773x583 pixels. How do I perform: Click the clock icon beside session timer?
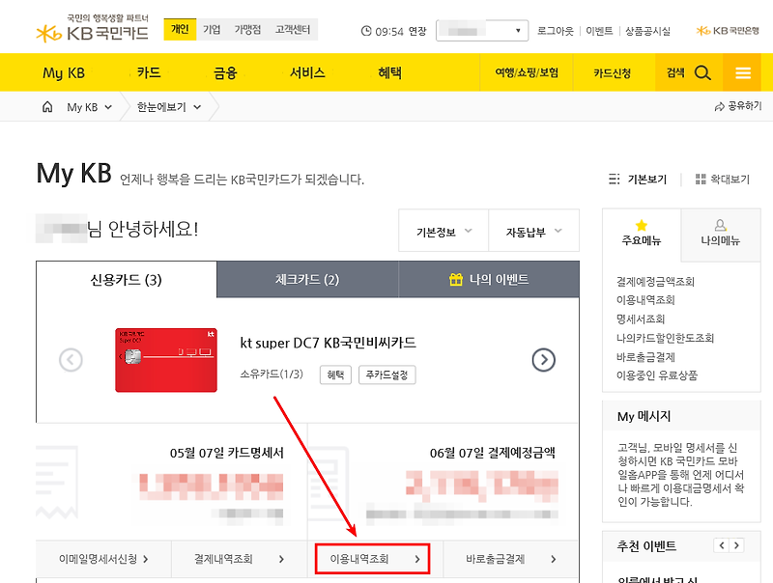[366, 31]
